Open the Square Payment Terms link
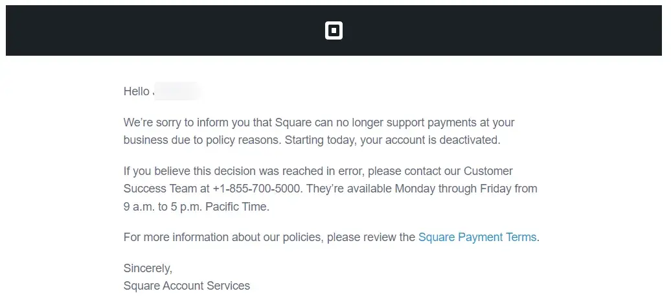Screen dimensions: 671x302 point(477,237)
